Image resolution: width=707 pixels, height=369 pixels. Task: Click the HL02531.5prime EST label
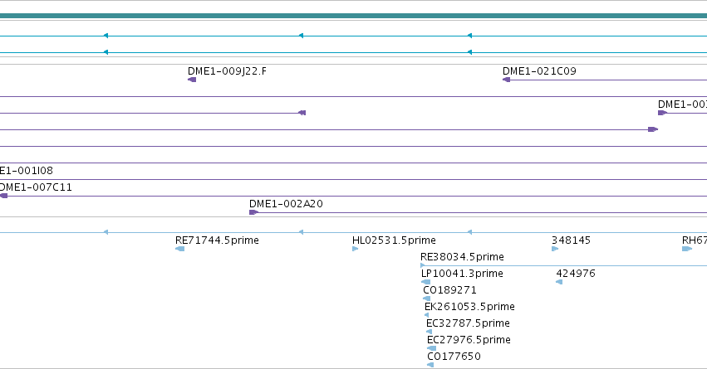394,240
